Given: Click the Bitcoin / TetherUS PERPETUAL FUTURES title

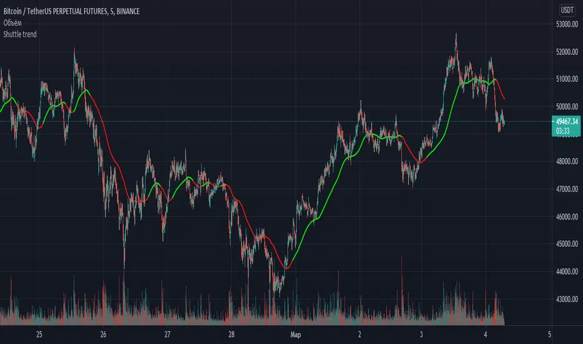Looking at the screenshot, I should pos(71,11).
